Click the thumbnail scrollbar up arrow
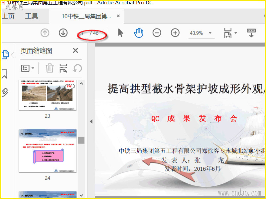Viewport: 266px width, 199px height. coord(81,84)
